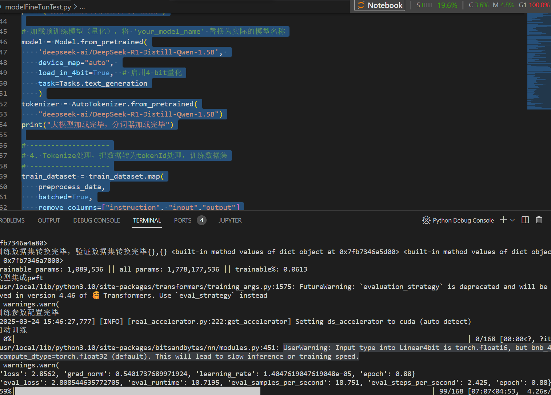Open the launch profile dropdown chevron
The width and height of the screenshot is (551, 395).
pyautogui.click(x=512, y=220)
